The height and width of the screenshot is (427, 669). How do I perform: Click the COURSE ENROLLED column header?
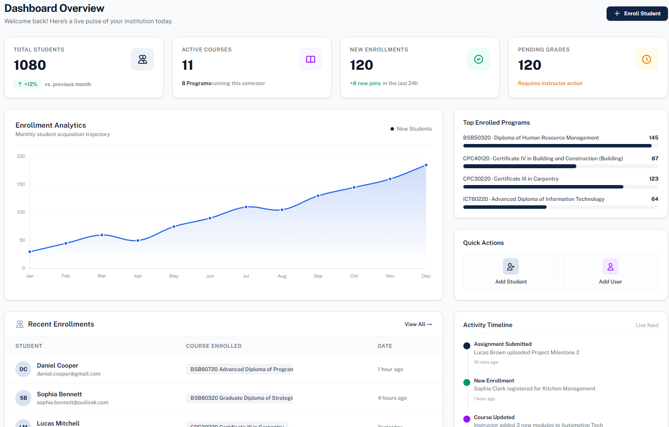click(x=214, y=346)
